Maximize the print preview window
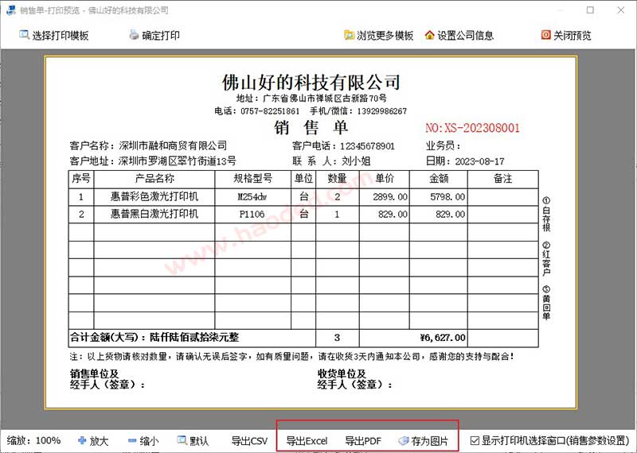This screenshot has height=453, width=637. tap(590, 10)
